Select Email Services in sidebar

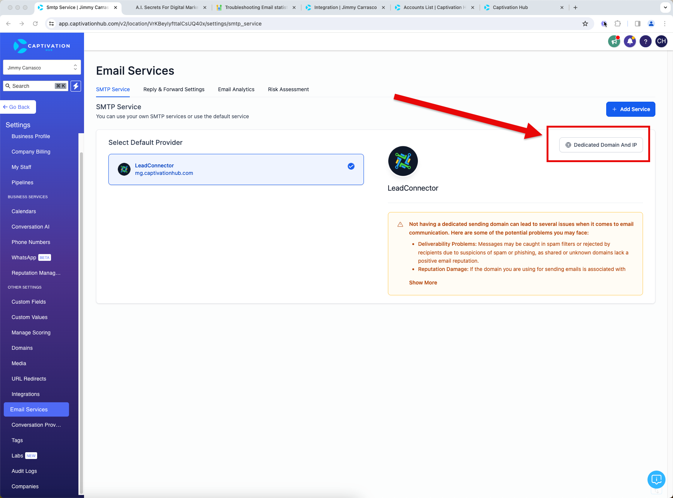coord(36,409)
